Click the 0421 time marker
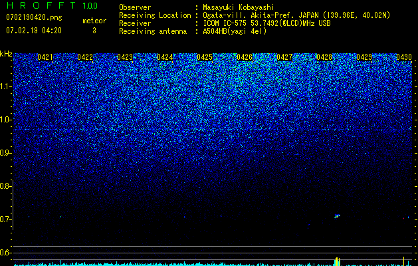Image resolution: width=418 pixels, height=266 pixels. (x=45, y=57)
